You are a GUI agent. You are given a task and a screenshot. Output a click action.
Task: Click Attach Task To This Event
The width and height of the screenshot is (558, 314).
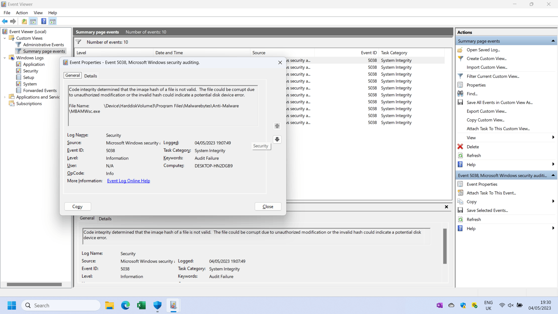coord(491,193)
